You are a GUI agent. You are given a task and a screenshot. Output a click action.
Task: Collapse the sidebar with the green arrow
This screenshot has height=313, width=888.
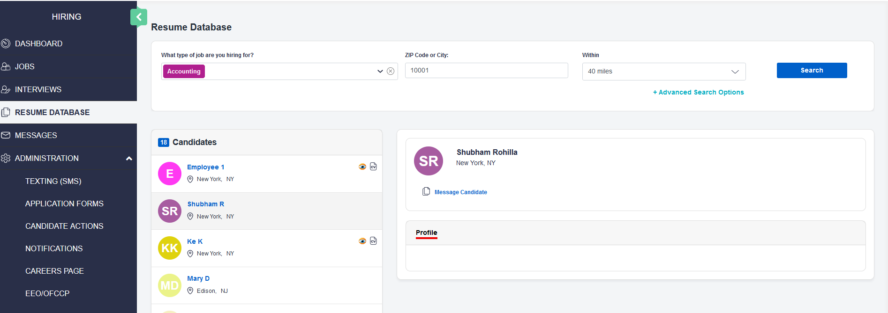tap(139, 17)
